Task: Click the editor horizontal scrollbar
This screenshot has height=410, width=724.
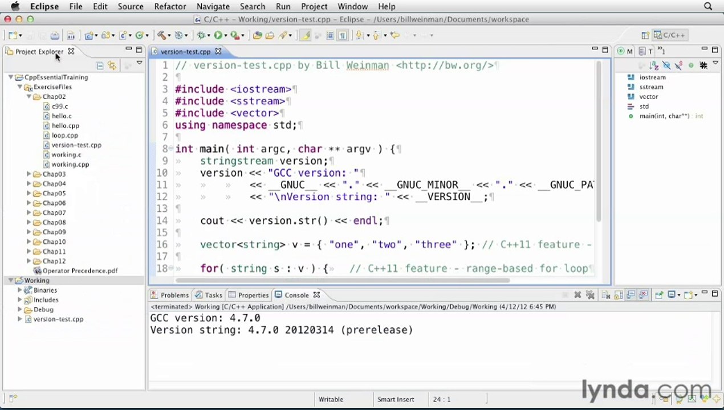Action: 342,280
